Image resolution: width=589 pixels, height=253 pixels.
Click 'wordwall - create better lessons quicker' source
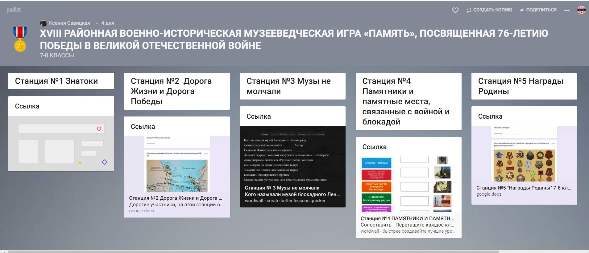(285, 201)
